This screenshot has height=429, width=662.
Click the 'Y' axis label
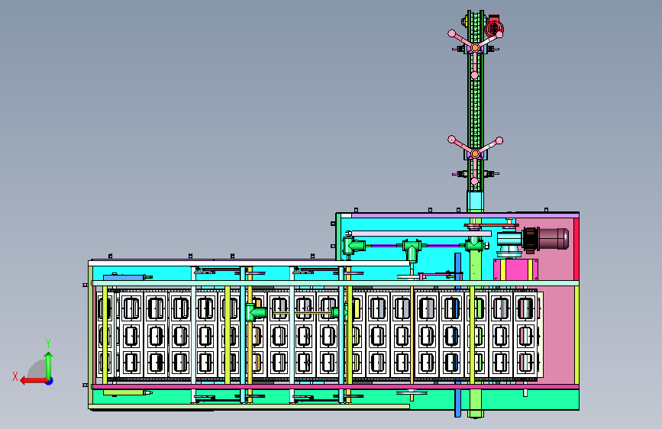click(x=48, y=344)
